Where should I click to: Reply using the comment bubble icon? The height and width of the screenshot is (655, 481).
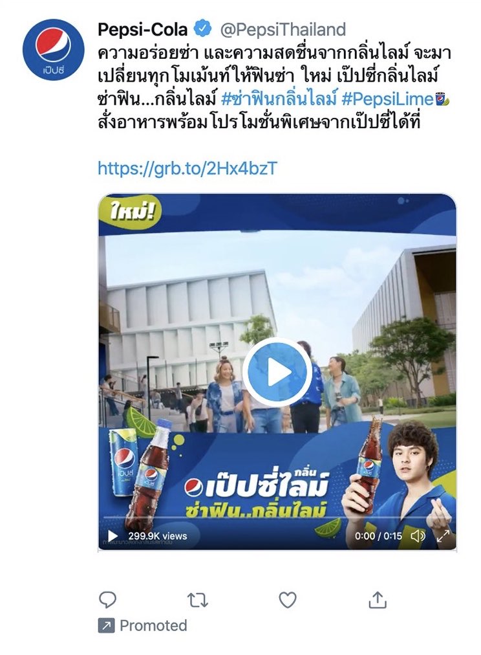pos(107,599)
